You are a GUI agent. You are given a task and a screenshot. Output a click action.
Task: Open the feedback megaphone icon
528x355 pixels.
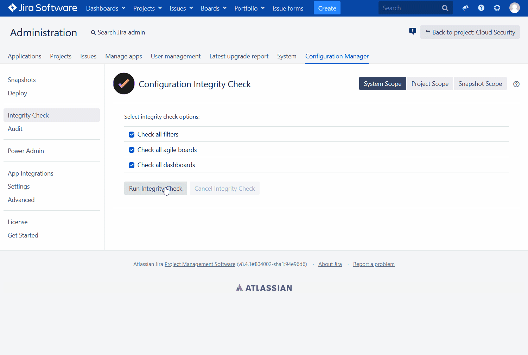(x=465, y=8)
